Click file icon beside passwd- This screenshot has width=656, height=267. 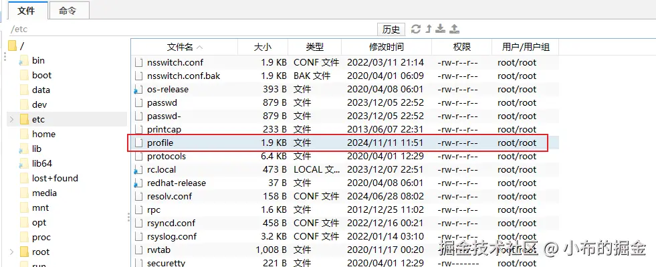tap(138, 116)
